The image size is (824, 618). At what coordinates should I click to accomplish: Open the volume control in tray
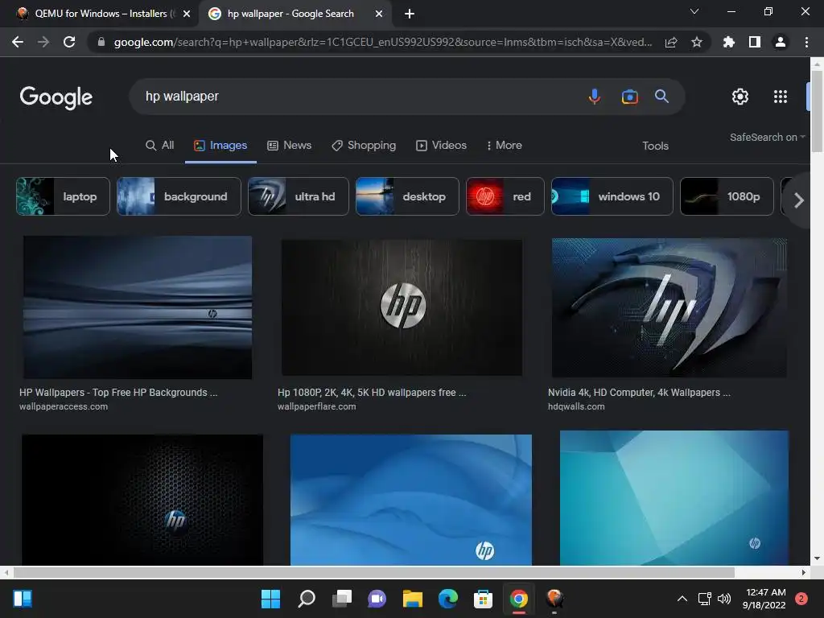click(x=724, y=599)
